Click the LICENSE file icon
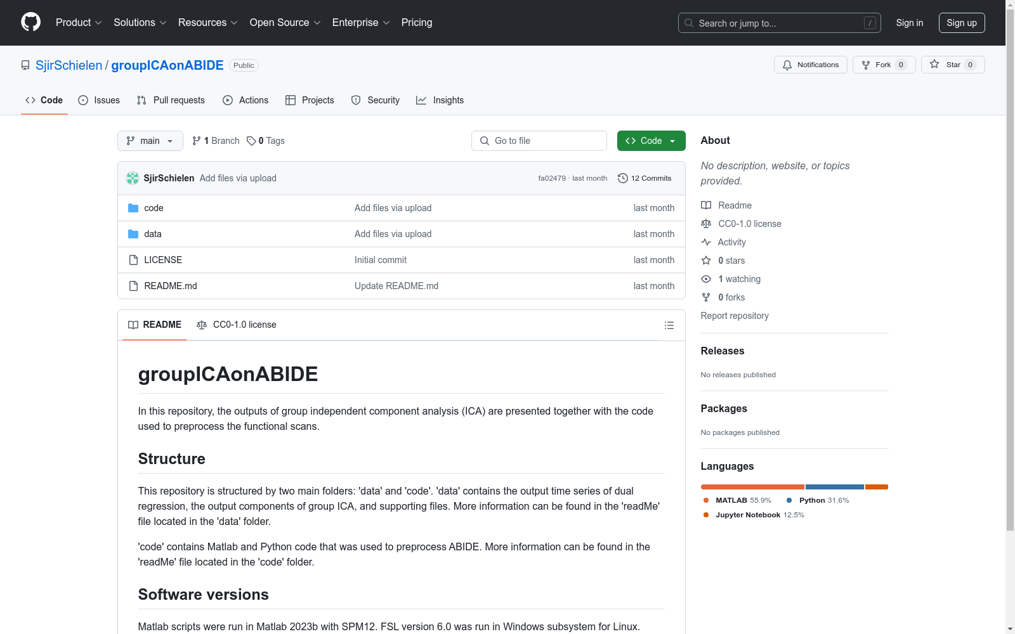This screenshot has width=1015, height=634. pyautogui.click(x=133, y=260)
